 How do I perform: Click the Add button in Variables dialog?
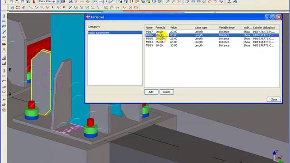click(x=151, y=92)
